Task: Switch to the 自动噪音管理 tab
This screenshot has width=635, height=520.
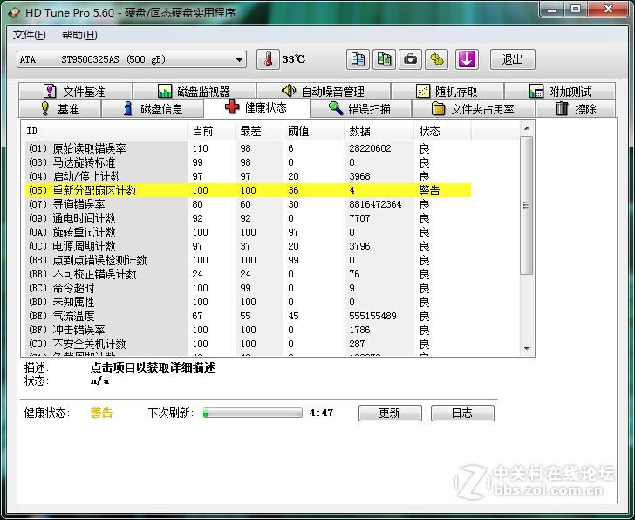Action: 323,91
